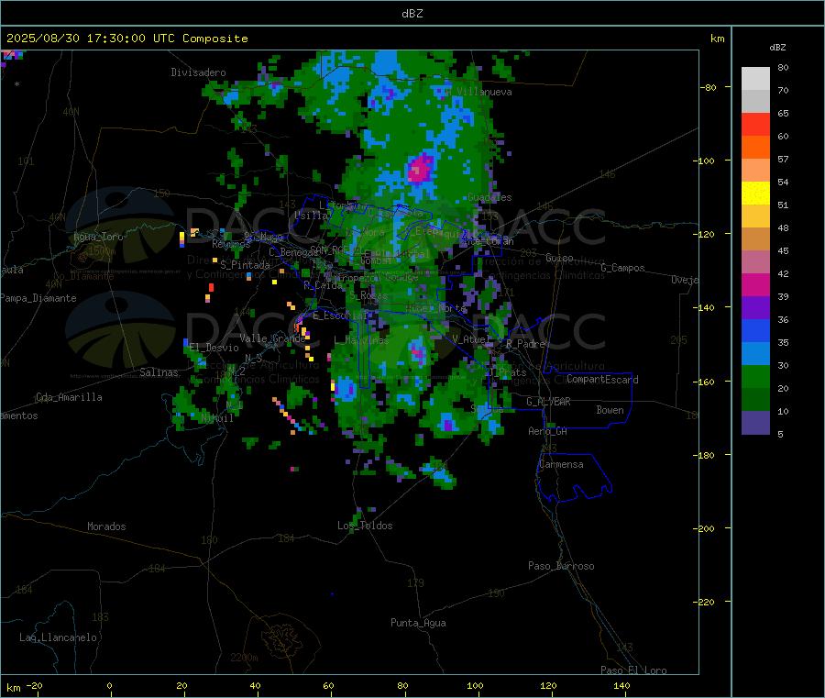Click the 2200m volcano contour marker
825x698 pixels.
pyautogui.click(x=244, y=658)
